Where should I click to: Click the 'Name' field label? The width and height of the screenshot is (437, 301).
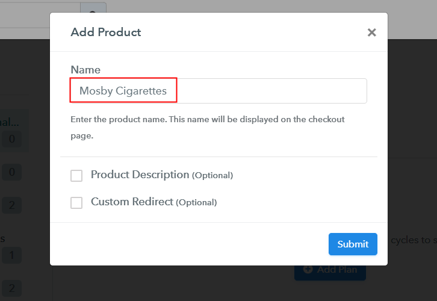click(x=85, y=70)
